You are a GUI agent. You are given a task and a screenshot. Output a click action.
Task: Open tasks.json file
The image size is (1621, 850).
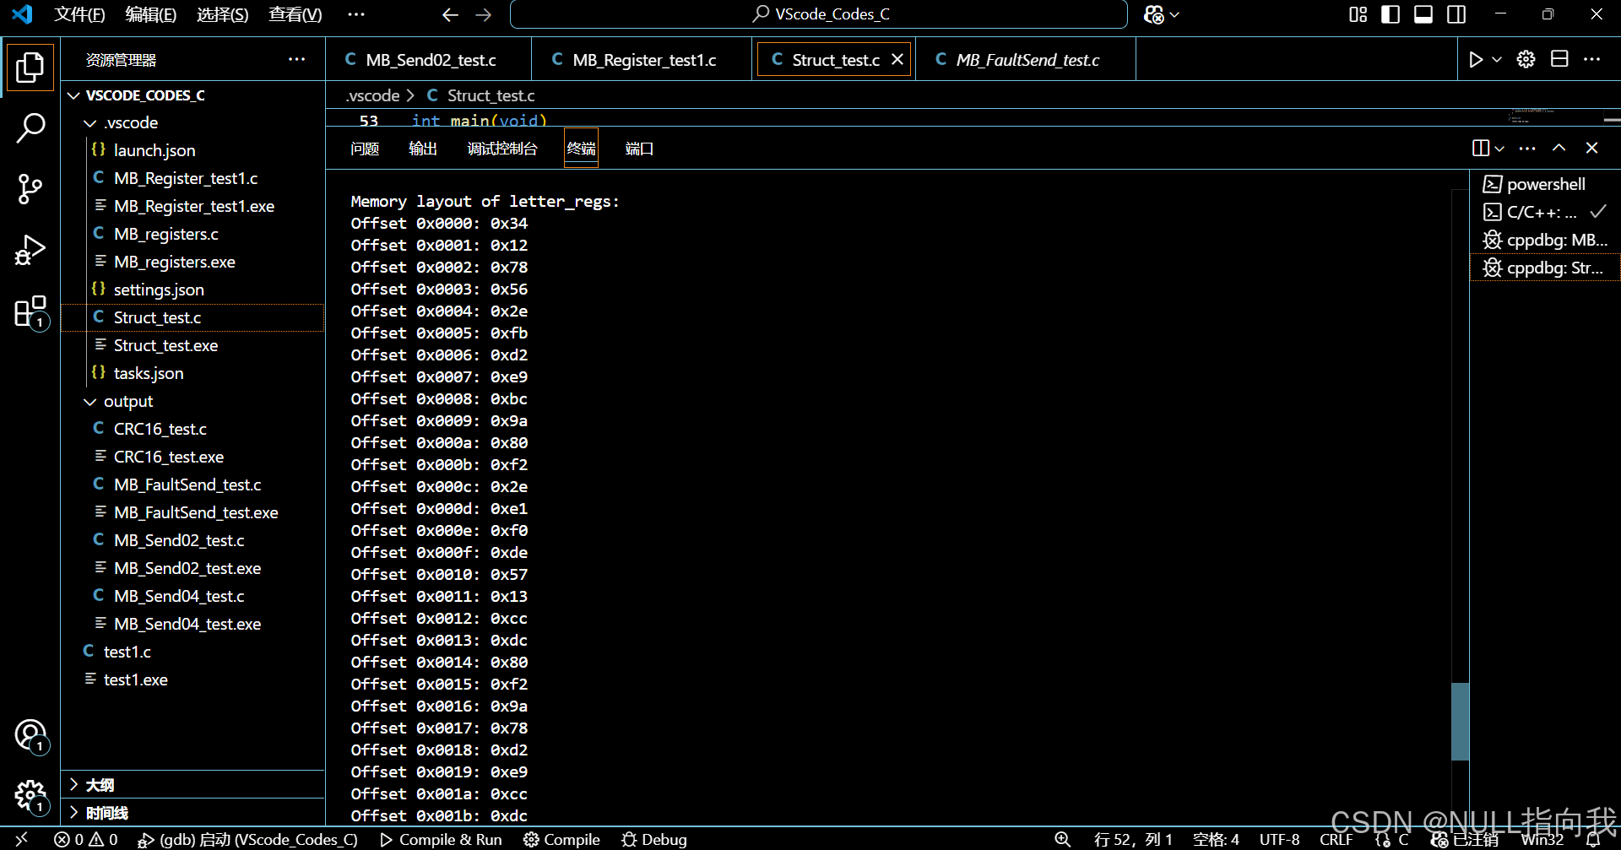click(x=192, y=373)
